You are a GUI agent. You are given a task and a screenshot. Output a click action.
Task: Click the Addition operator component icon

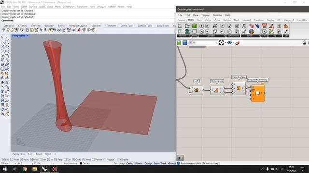tap(201, 25)
